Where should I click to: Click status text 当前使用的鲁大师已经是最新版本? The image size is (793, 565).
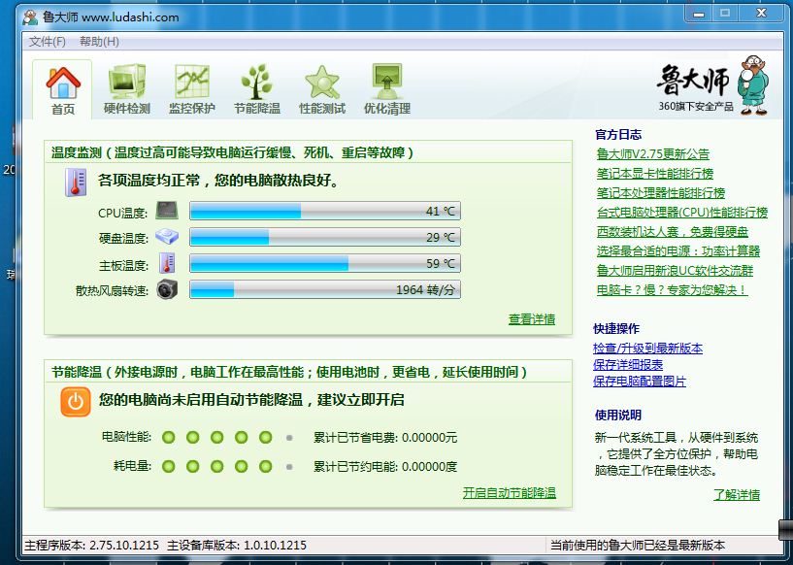coord(638,546)
